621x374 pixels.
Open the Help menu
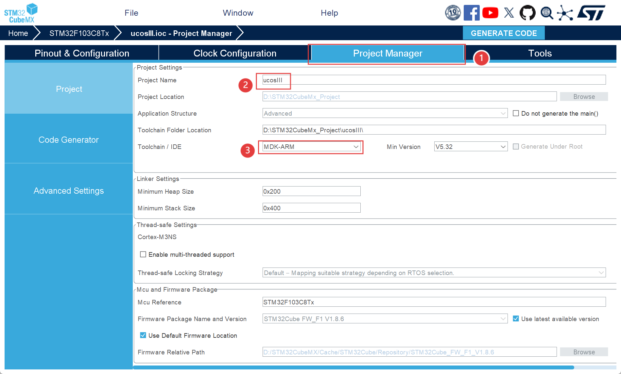pos(329,13)
